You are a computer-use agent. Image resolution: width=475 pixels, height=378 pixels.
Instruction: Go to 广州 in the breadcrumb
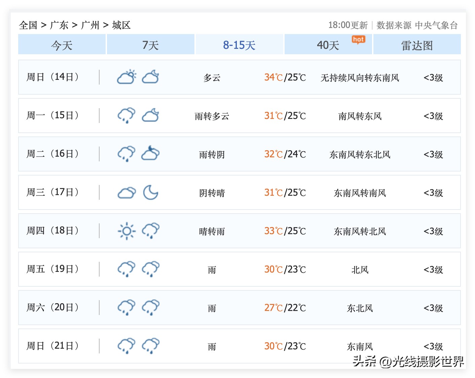click(x=90, y=25)
